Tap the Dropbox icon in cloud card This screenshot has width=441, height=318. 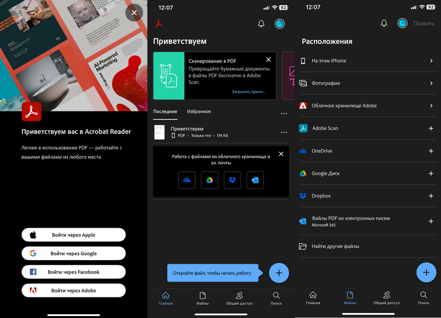click(232, 180)
